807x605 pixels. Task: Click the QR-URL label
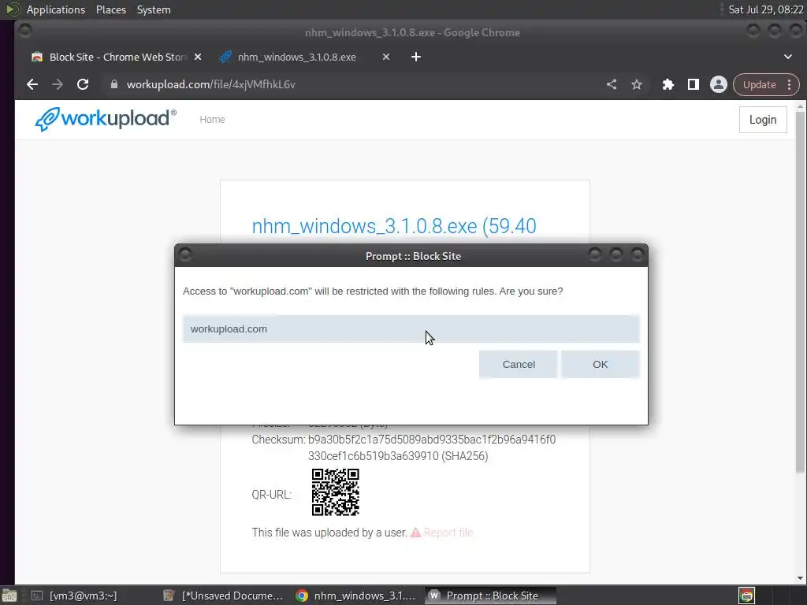[272, 495]
